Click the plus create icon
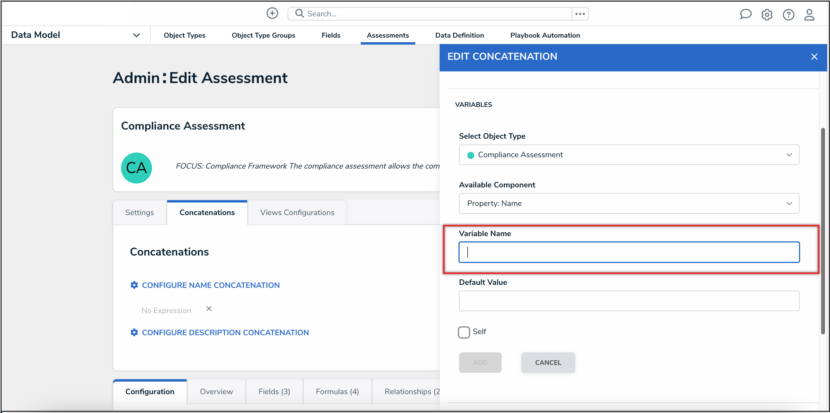 click(272, 14)
